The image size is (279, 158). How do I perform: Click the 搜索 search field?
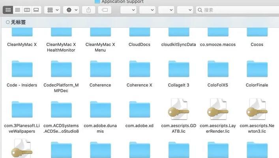pyautogui.click(x=237, y=10)
